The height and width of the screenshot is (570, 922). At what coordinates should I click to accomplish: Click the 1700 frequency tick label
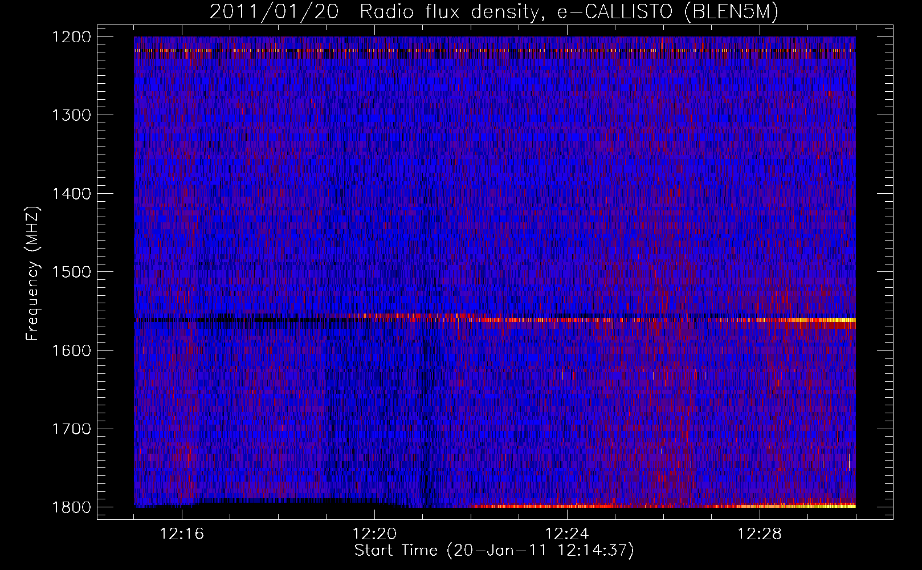[71, 429]
